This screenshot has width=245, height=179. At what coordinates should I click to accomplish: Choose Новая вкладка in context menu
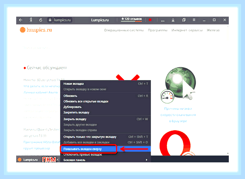106,84
